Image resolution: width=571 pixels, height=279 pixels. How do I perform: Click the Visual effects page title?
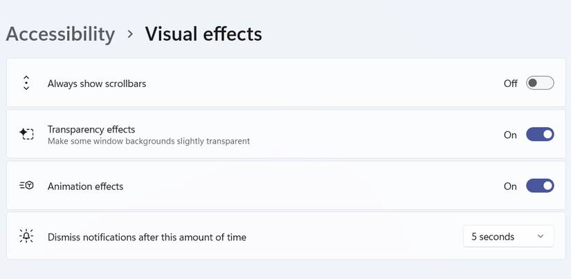(x=203, y=34)
